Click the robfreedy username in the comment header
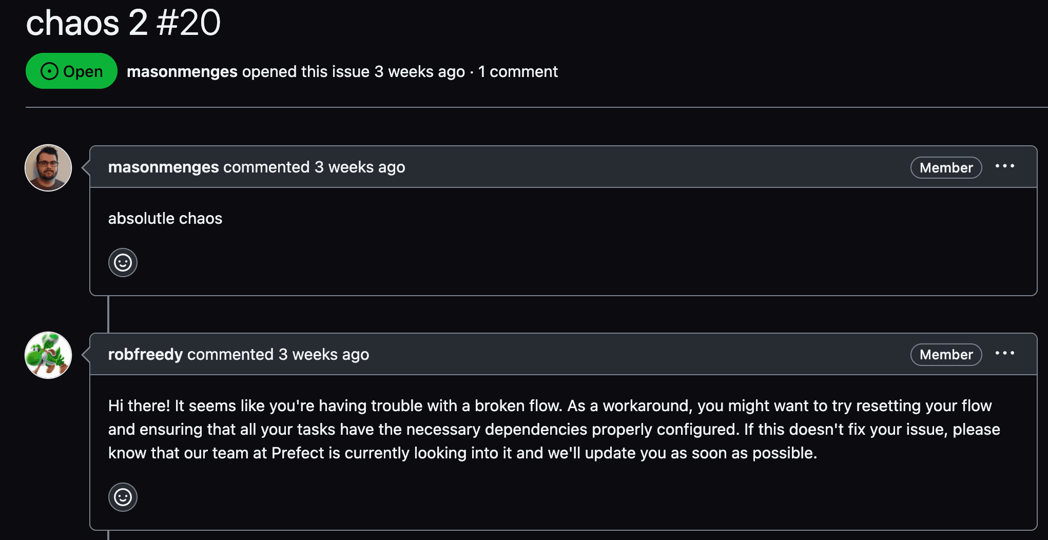The width and height of the screenshot is (1048, 540). [145, 355]
